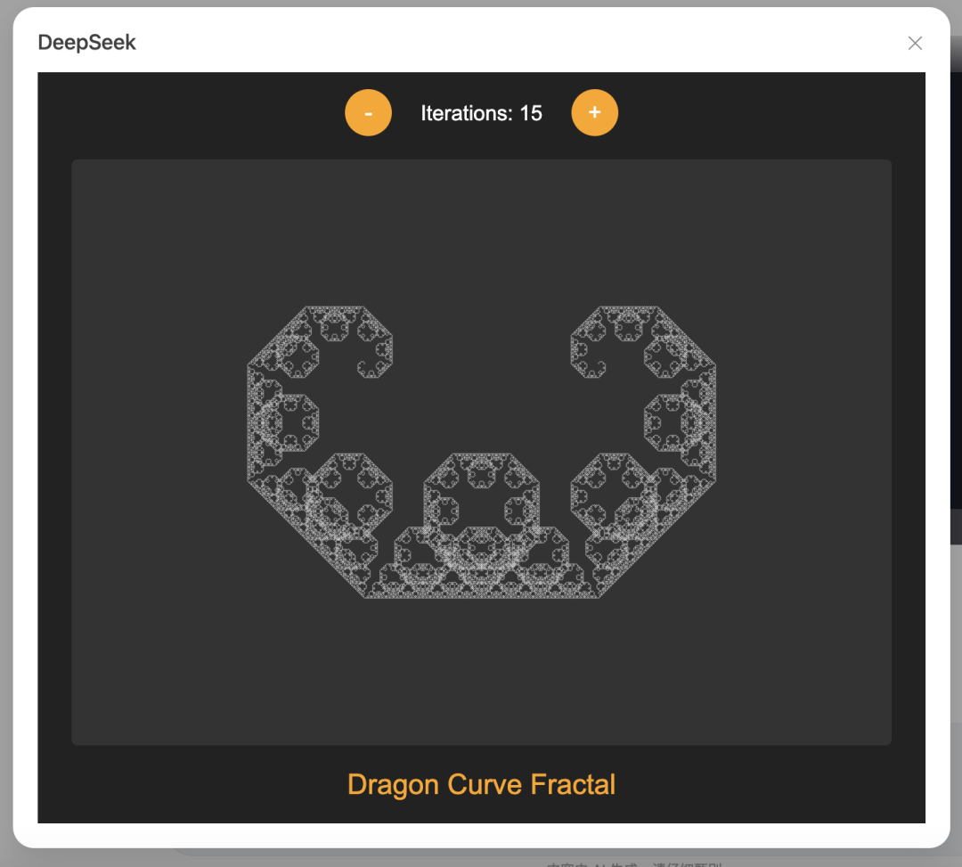Viewport: 962px width, 867px height.
Task: Click the "Dragon Curve Fractal" title
Action: (x=481, y=784)
